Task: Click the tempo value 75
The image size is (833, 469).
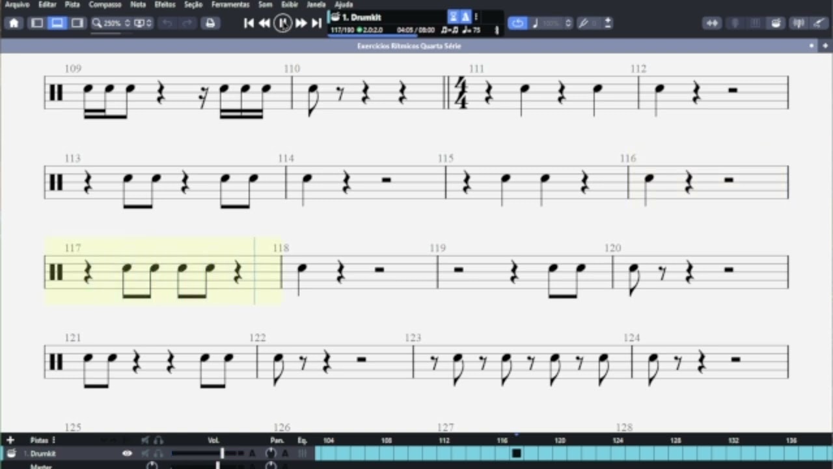Action: 476,30
